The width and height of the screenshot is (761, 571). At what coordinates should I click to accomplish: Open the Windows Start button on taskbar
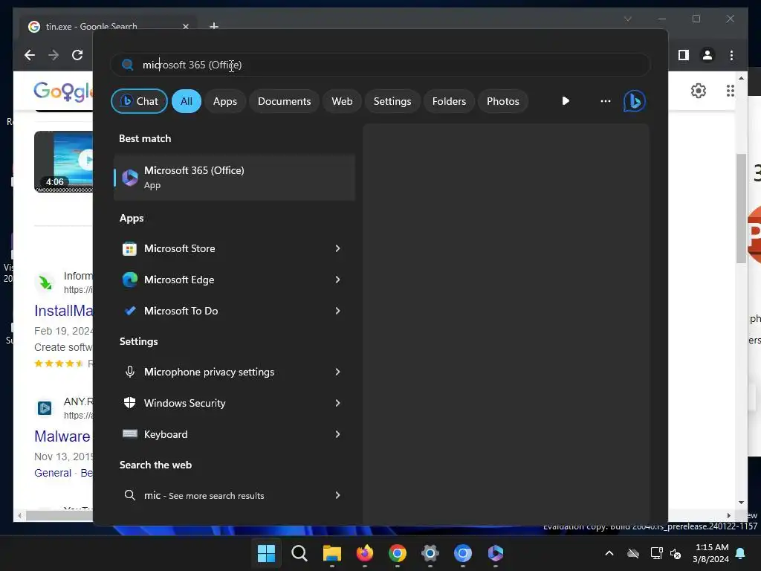coord(266,553)
